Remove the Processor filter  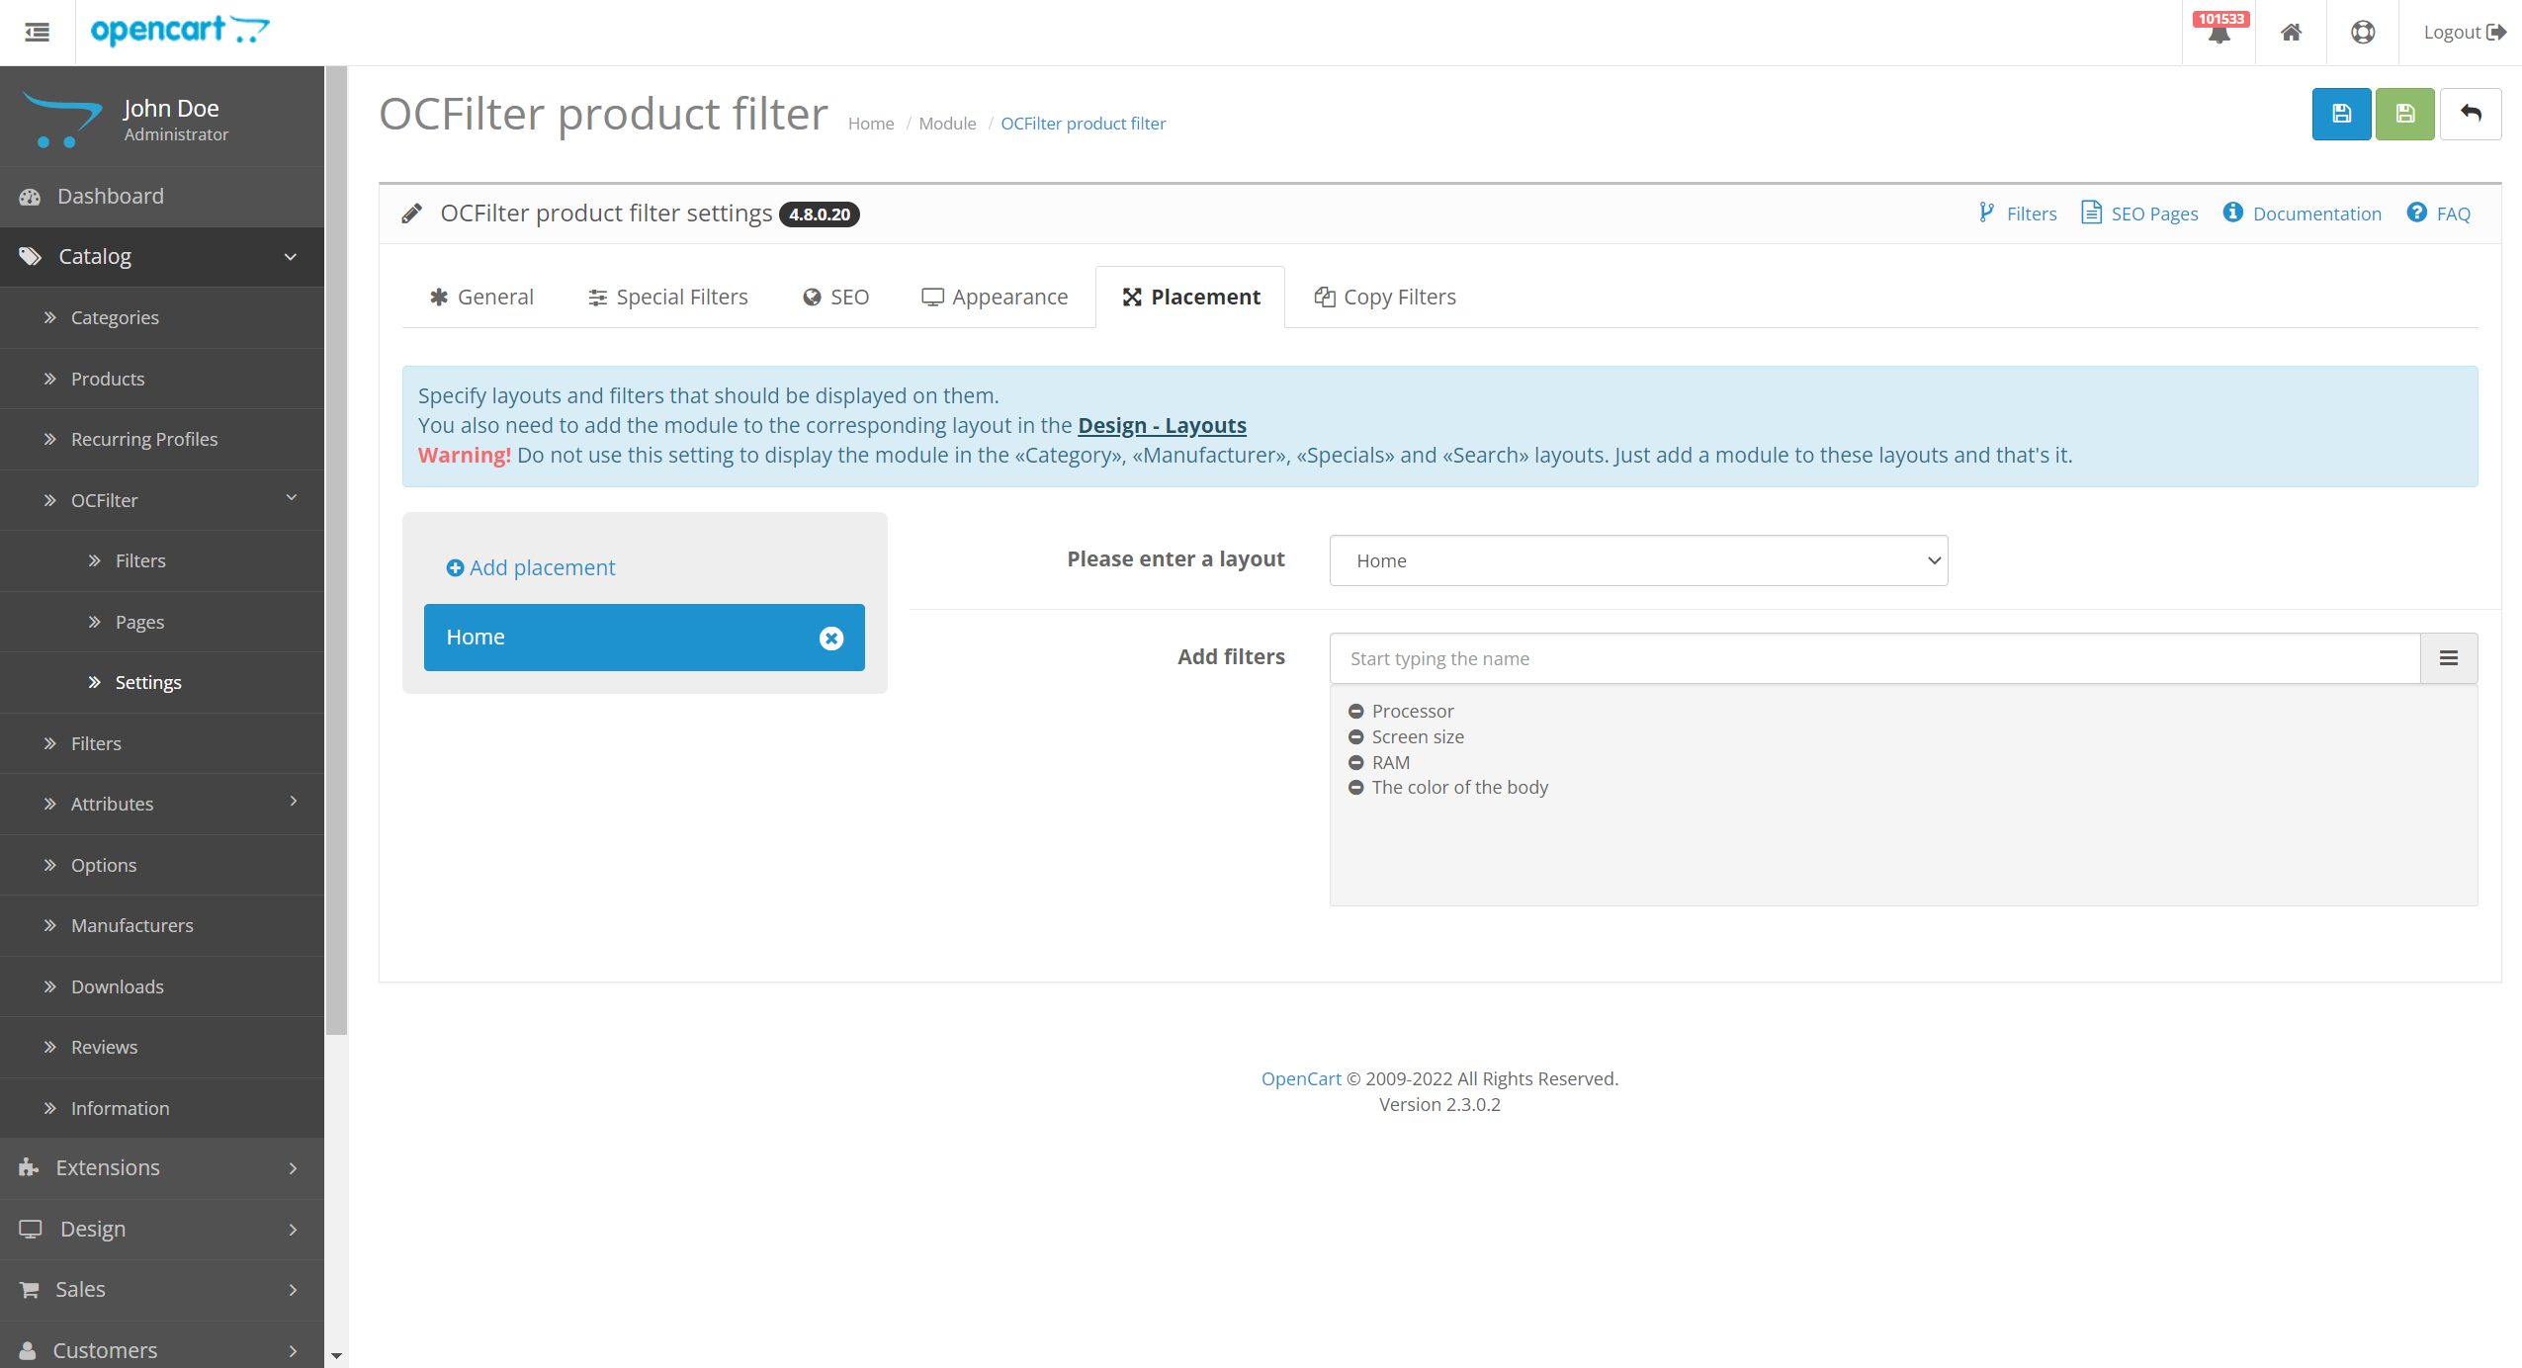pos(1355,711)
